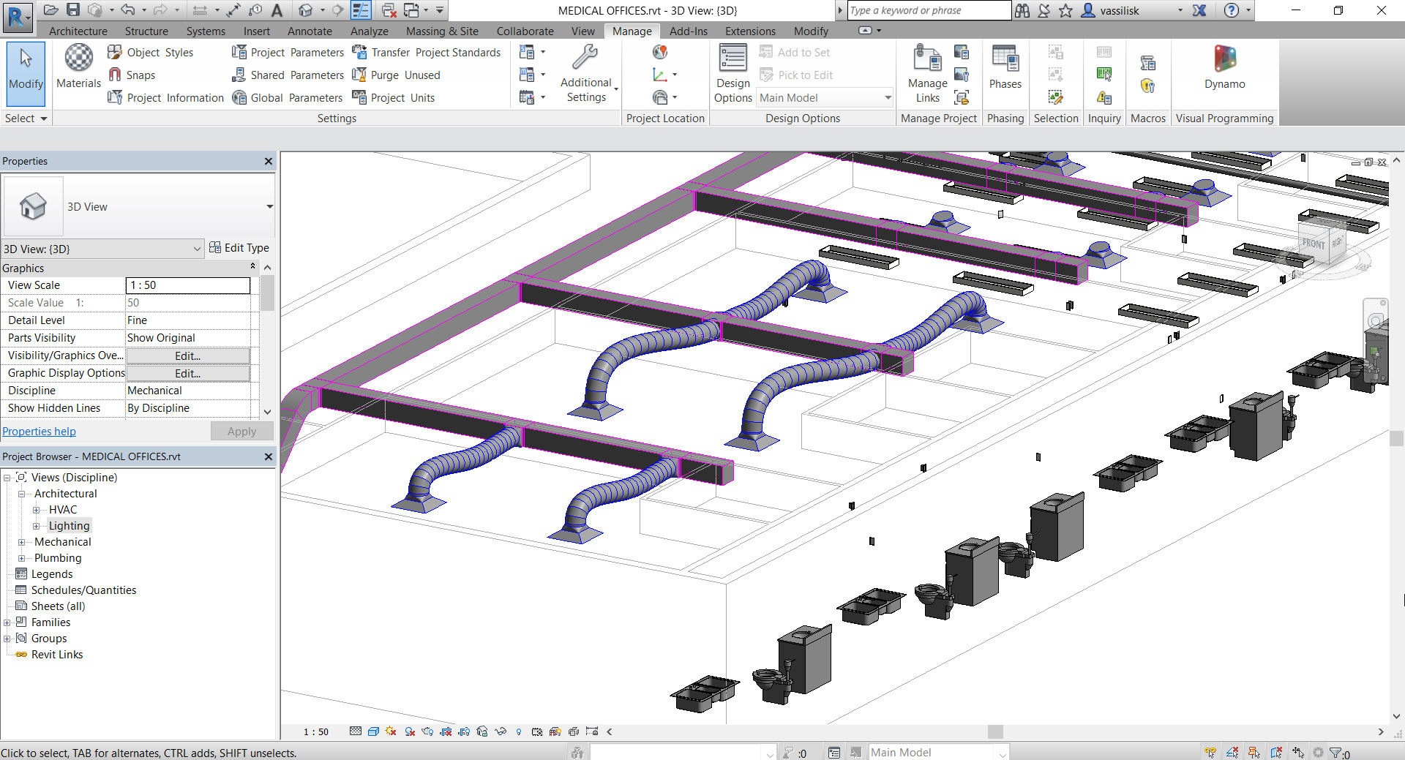Launch Dynamo visual programming
The image size is (1405, 760).
[1224, 67]
